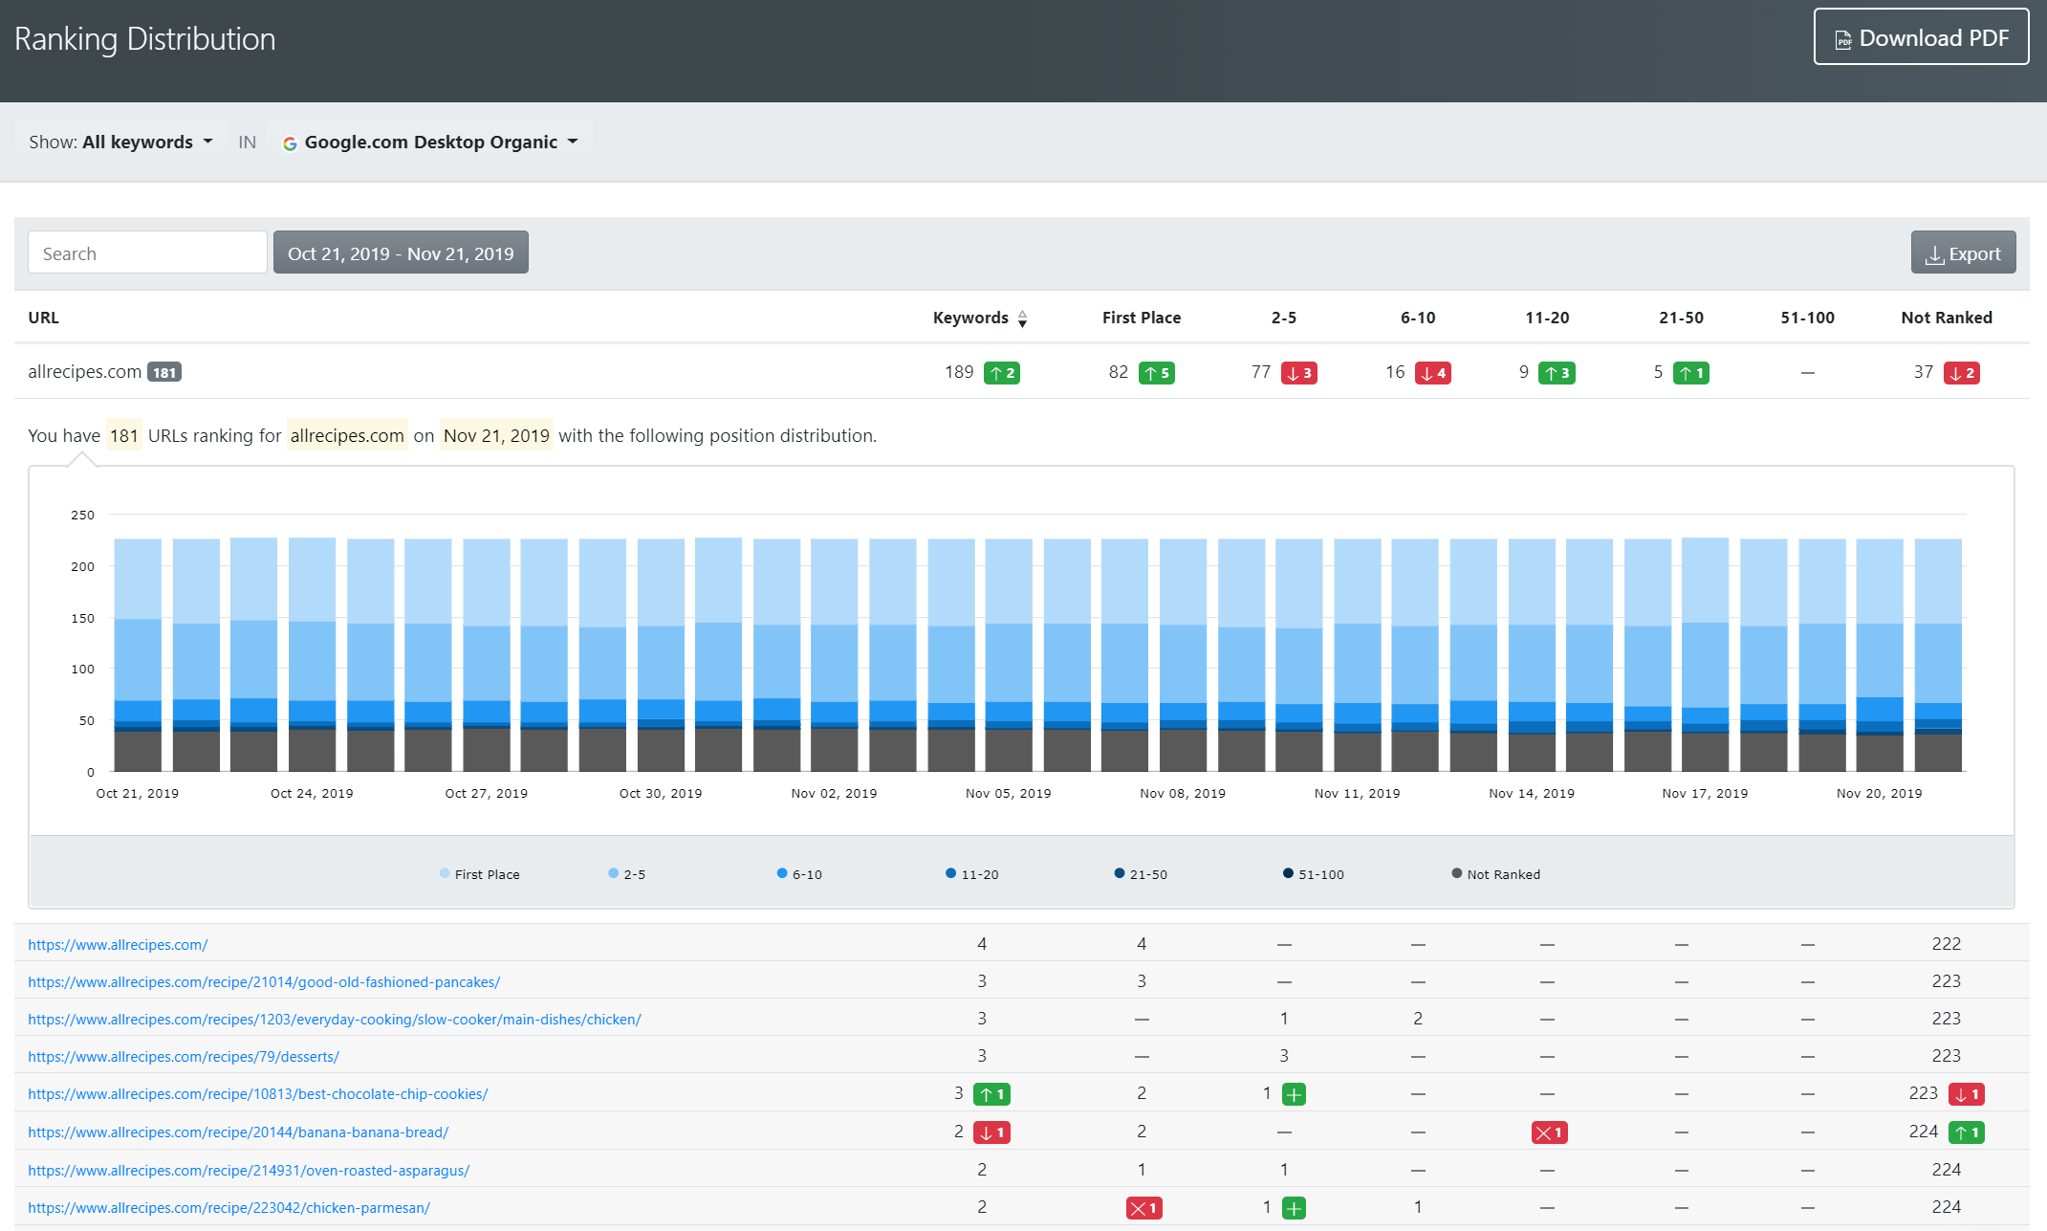This screenshot has width=2047, height=1231.
Task: Toggle the 2-5 series in chart legend
Action: coord(627,874)
